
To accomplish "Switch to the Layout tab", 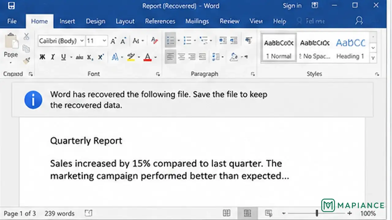I will 125,21.
